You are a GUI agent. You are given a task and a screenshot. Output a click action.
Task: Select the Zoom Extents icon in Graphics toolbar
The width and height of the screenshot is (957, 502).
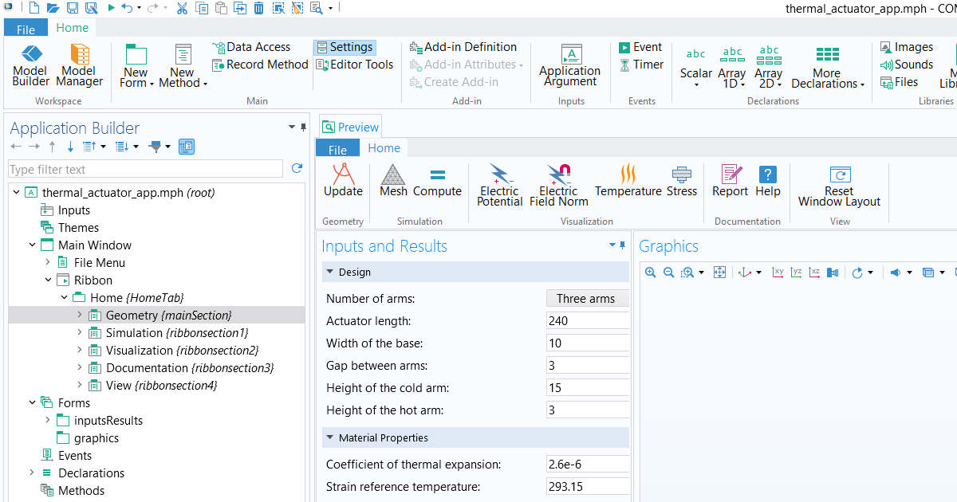click(x=719, y=272)
